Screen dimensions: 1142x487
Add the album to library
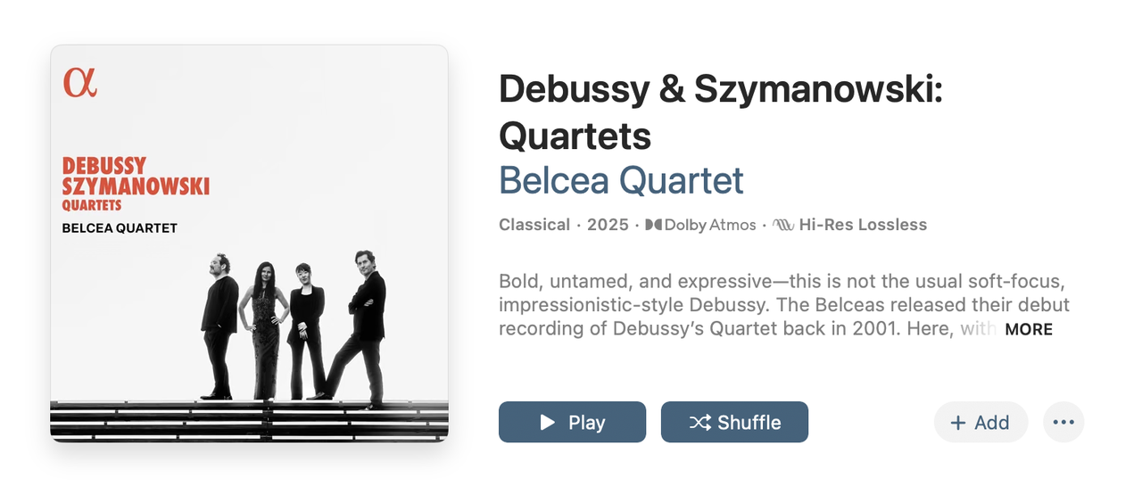(x=981, y=422)
